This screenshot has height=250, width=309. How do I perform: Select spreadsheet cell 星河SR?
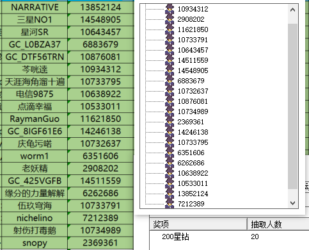(35, 32)
